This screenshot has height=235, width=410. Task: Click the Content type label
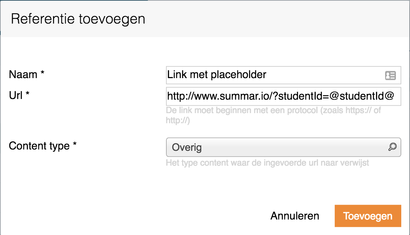(x=39, y=146)
